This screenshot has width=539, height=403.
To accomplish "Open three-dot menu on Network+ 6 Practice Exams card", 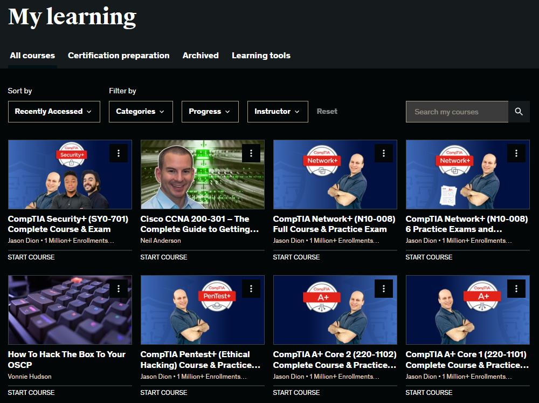I will tap(516, 153).
